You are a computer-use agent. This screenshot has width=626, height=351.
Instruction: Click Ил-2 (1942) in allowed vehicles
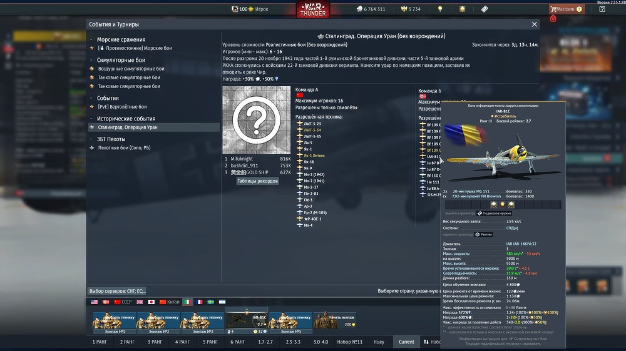[x=314, y=174]
